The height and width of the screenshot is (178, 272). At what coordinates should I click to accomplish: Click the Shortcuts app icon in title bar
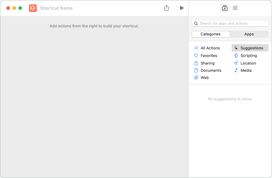coord(33,8)
